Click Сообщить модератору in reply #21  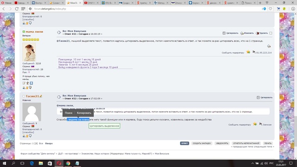coord(233,52)
